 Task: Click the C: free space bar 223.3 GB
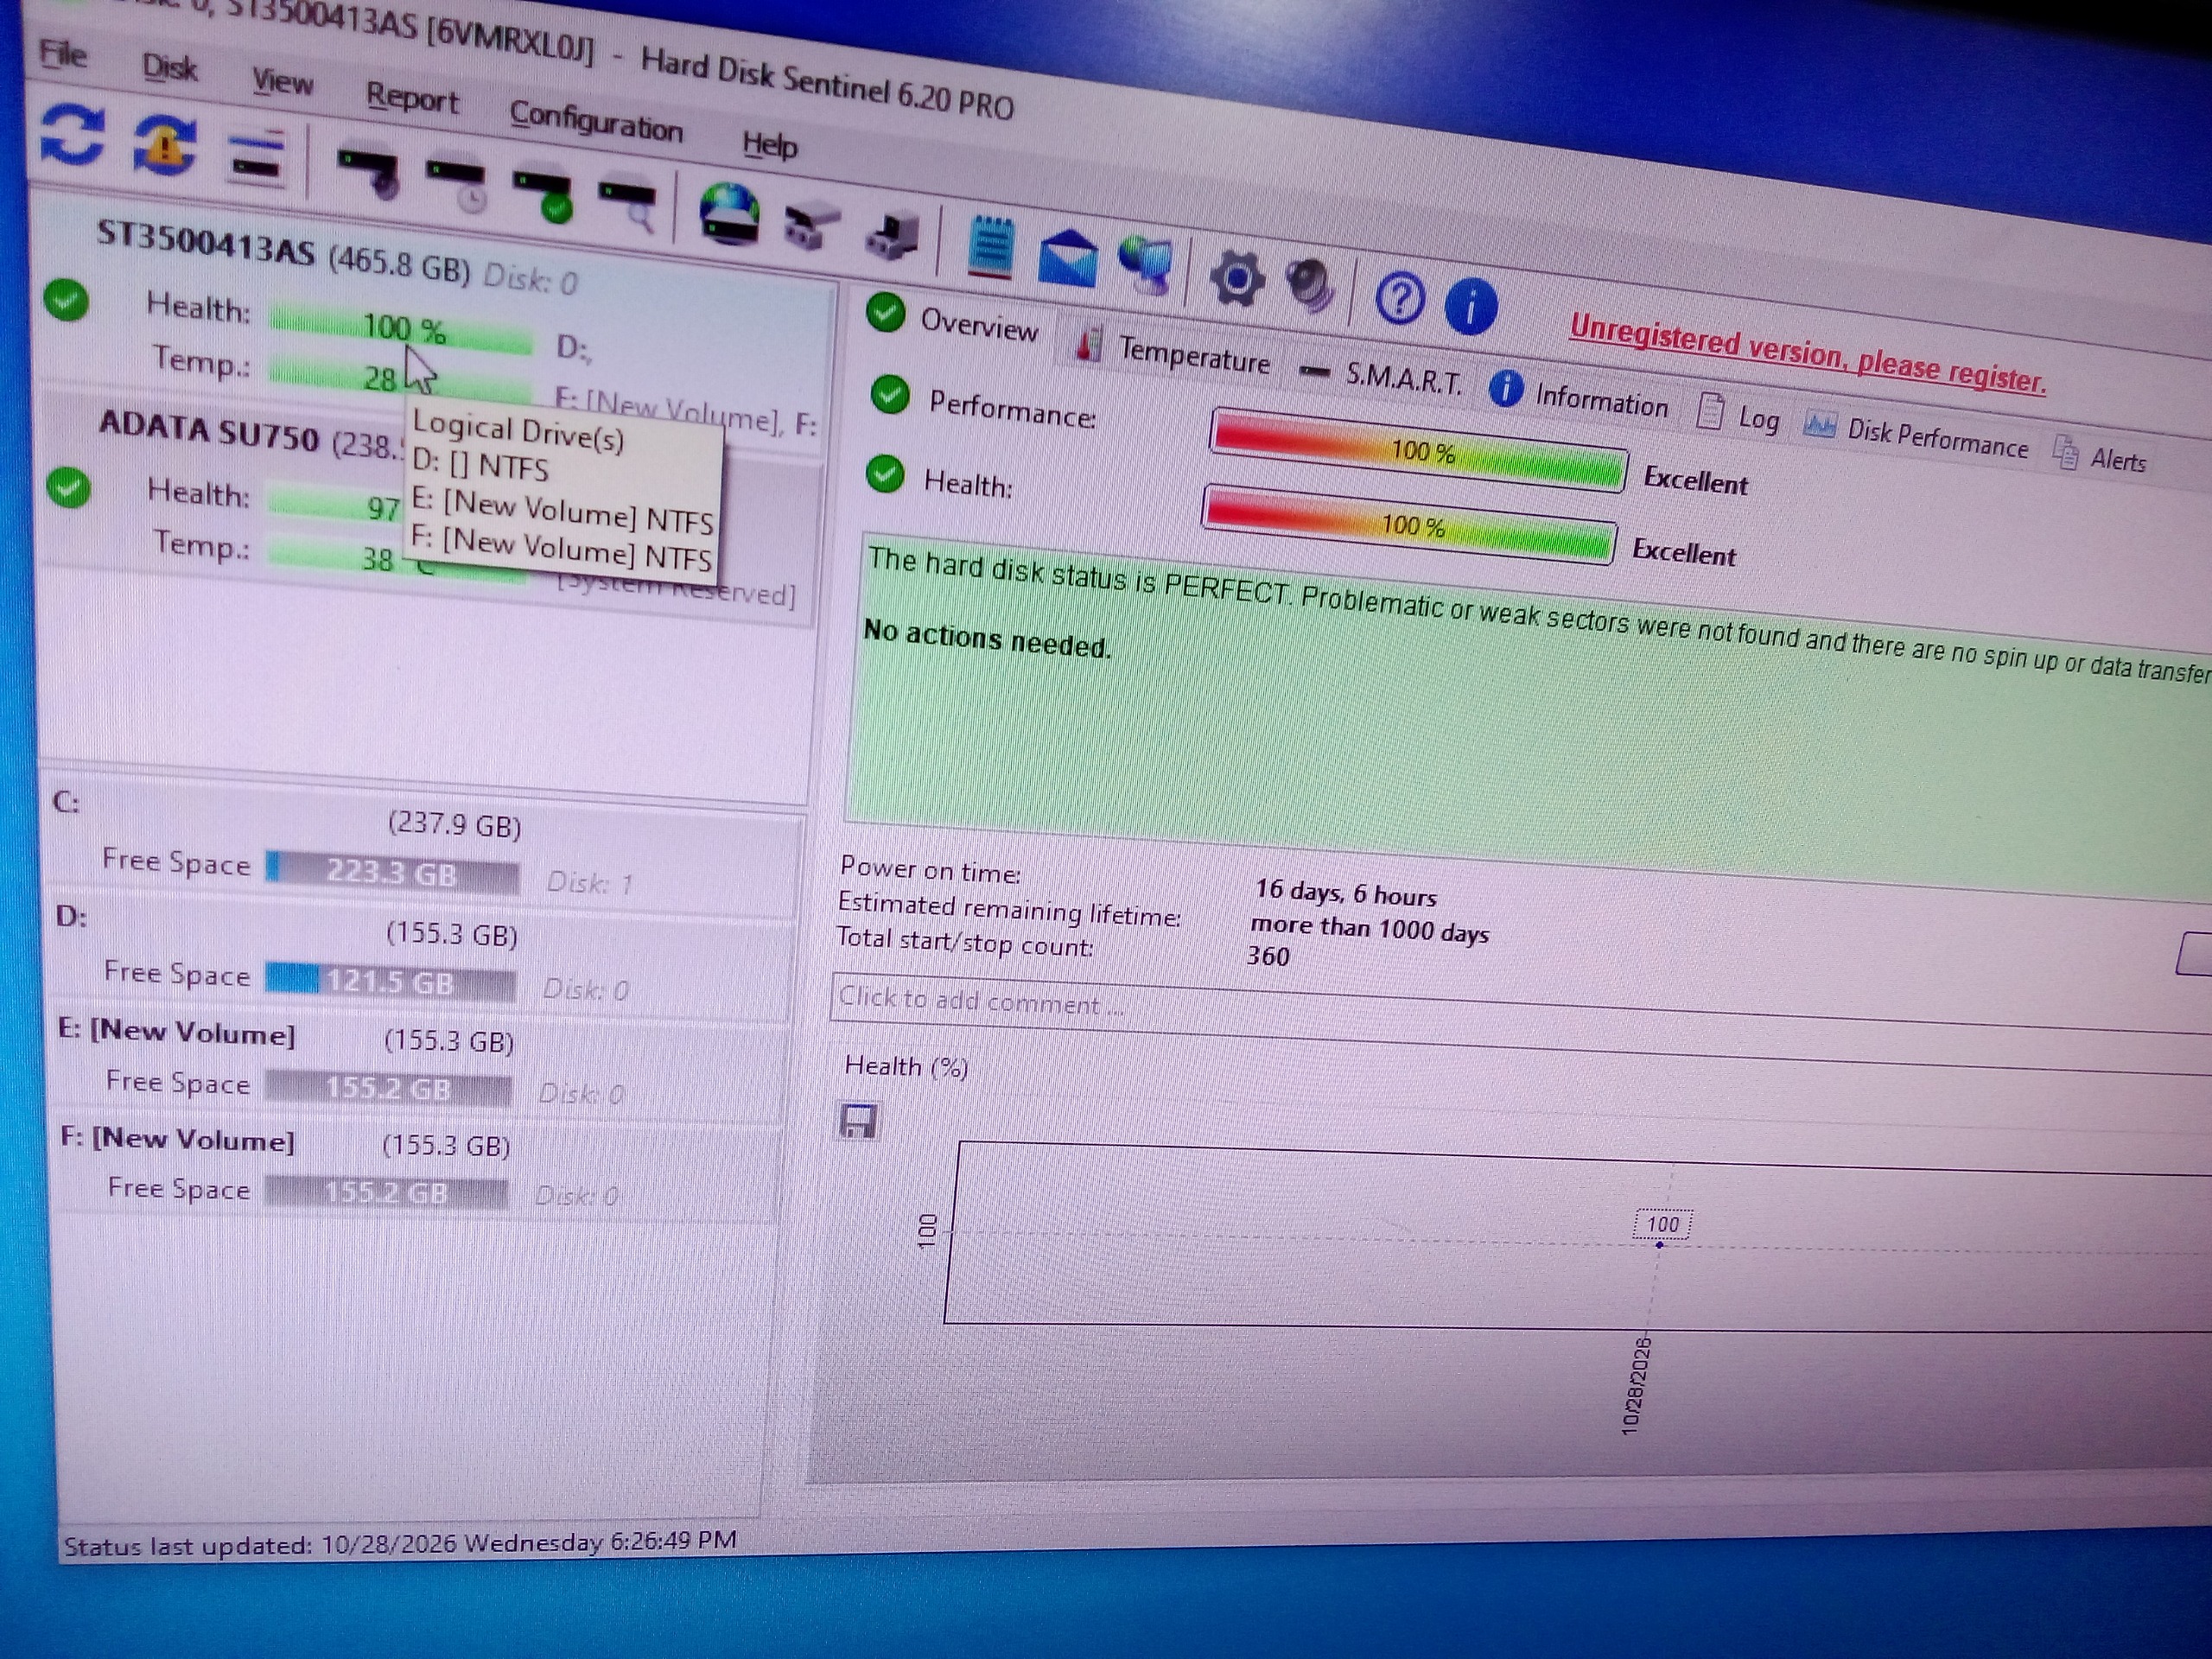tap(393, 872)
